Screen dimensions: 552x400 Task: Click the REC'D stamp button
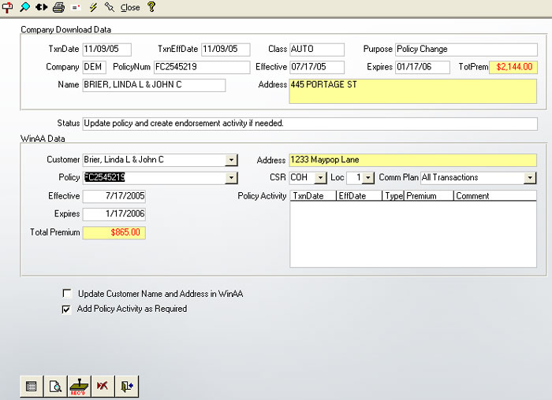[x=79, y=386]
